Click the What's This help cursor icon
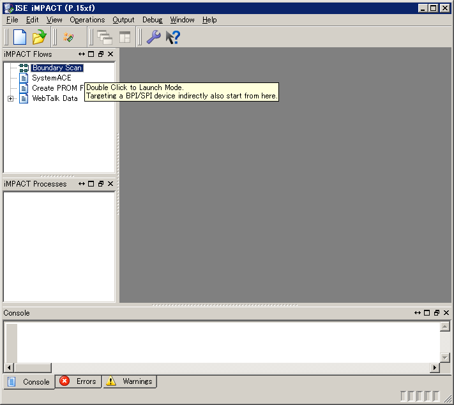The height and width of the screenshot is (405, 454). tap(173, 38)
